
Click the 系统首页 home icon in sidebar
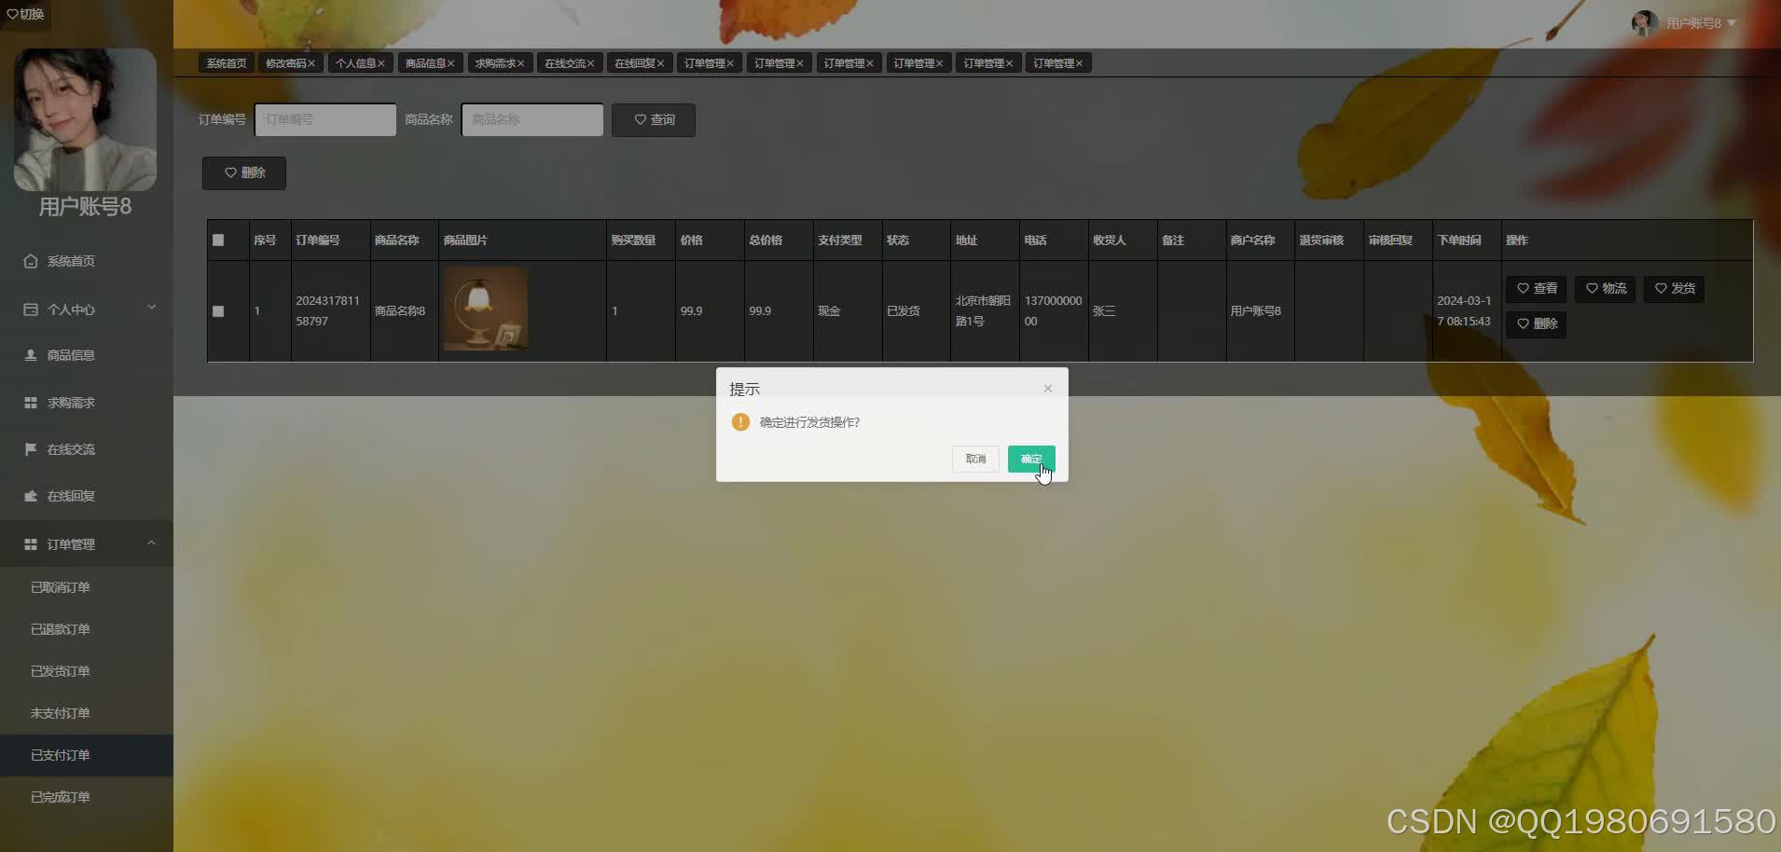(x=31, y=261)
